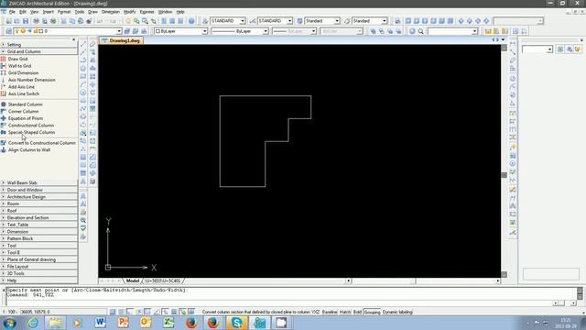586x330 pixels.
Task: Choose the Axis Line Switch command
Action: pyautogui.click(x=24, y=93)
